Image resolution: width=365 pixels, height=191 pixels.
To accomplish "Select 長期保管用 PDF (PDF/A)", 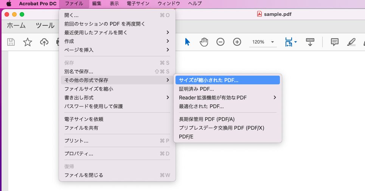I will (227, 119).
